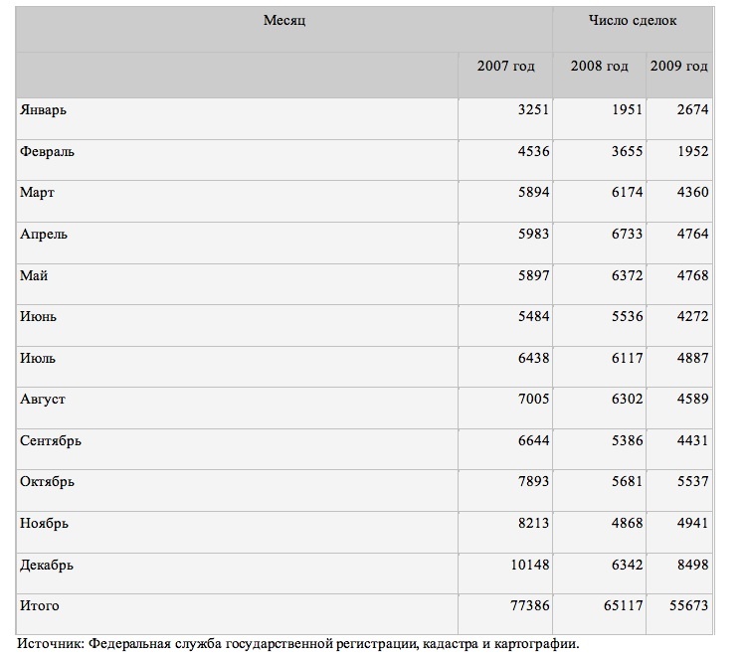
Task: Select the 2007 год column header
Action: point(505,67)
